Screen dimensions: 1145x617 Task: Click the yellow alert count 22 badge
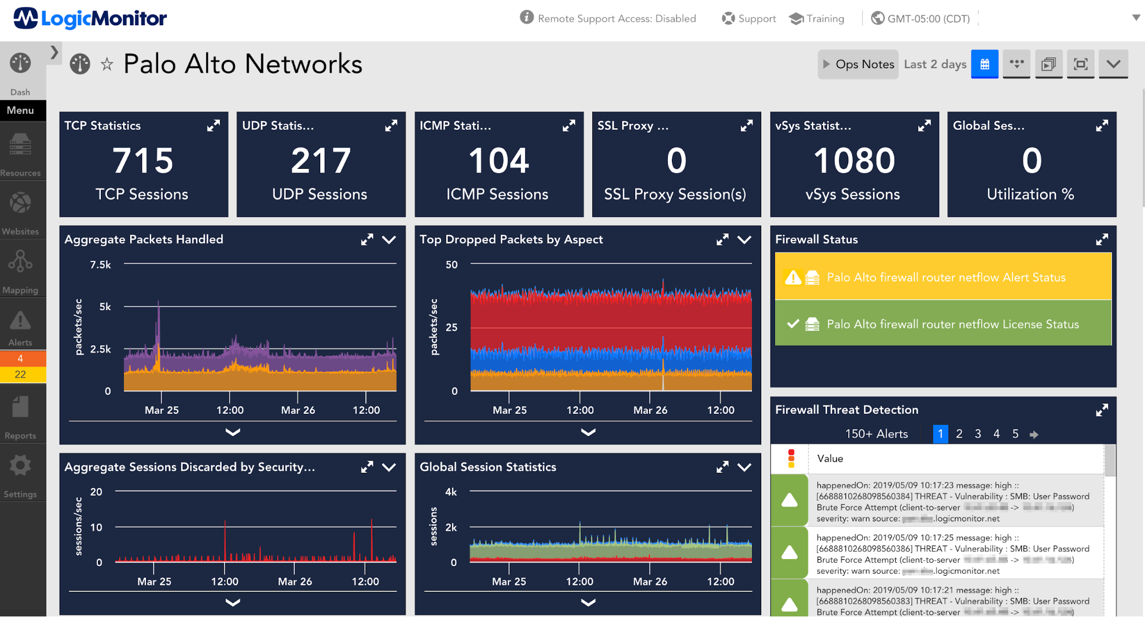(21, 374)
